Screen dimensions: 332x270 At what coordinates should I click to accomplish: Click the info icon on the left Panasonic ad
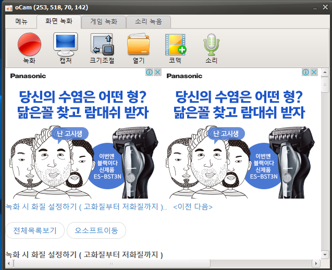[x=149, y=72]
